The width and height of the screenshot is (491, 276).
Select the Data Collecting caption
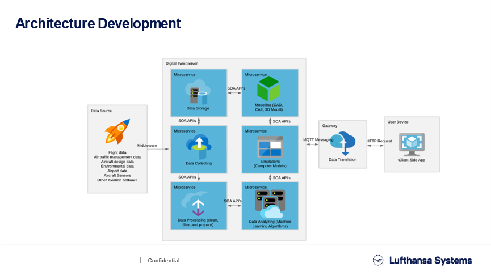(199, 163)
